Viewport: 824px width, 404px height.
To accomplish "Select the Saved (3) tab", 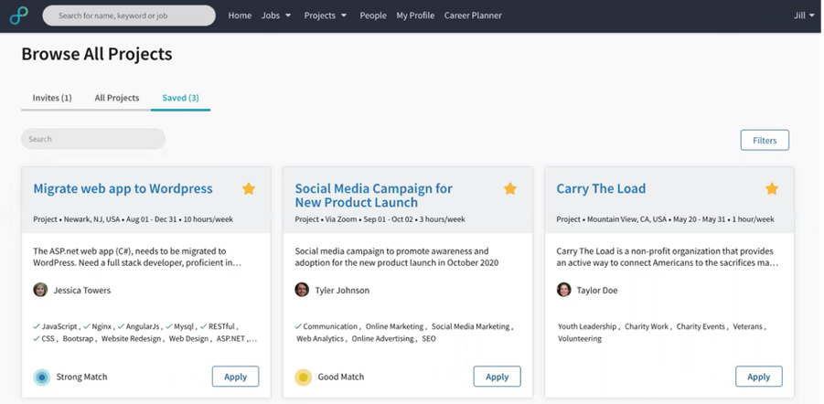I will (180, 98).
